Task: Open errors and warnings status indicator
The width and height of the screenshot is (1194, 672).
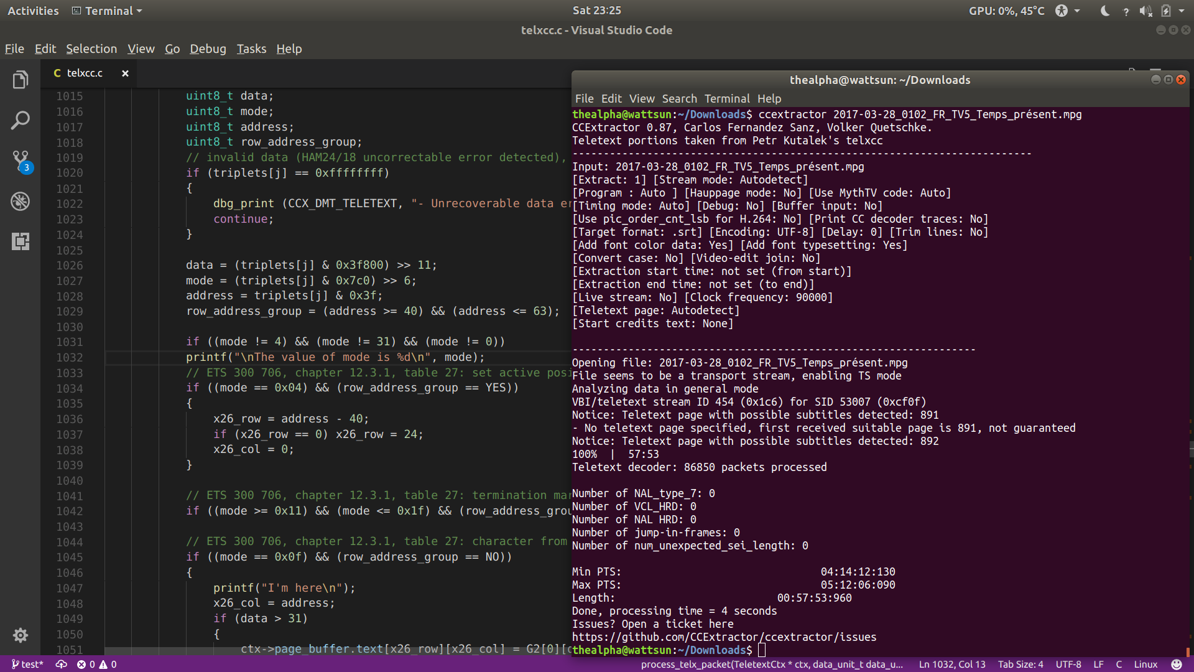Action: click(96, 664)
